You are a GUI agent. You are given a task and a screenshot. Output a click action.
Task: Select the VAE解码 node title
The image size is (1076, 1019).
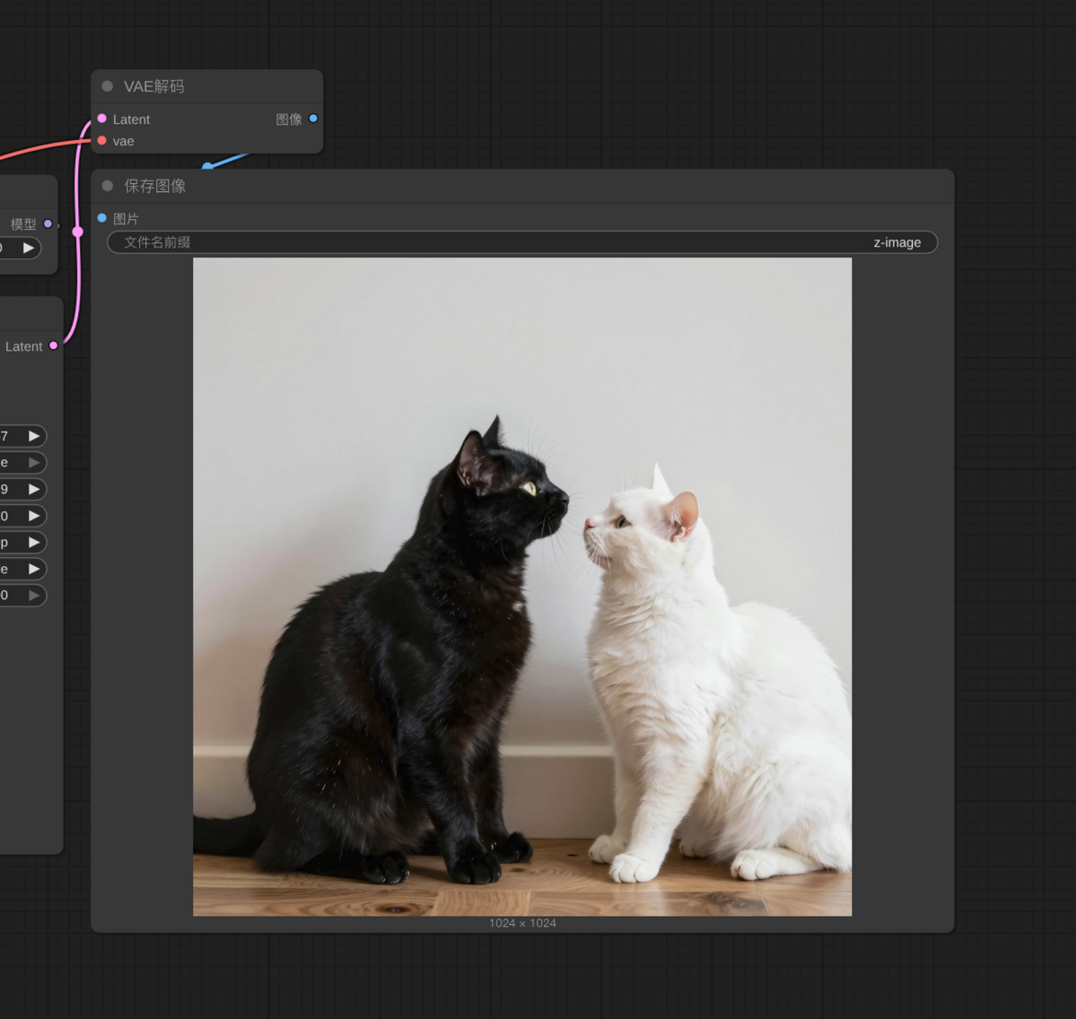click(153, 86)
